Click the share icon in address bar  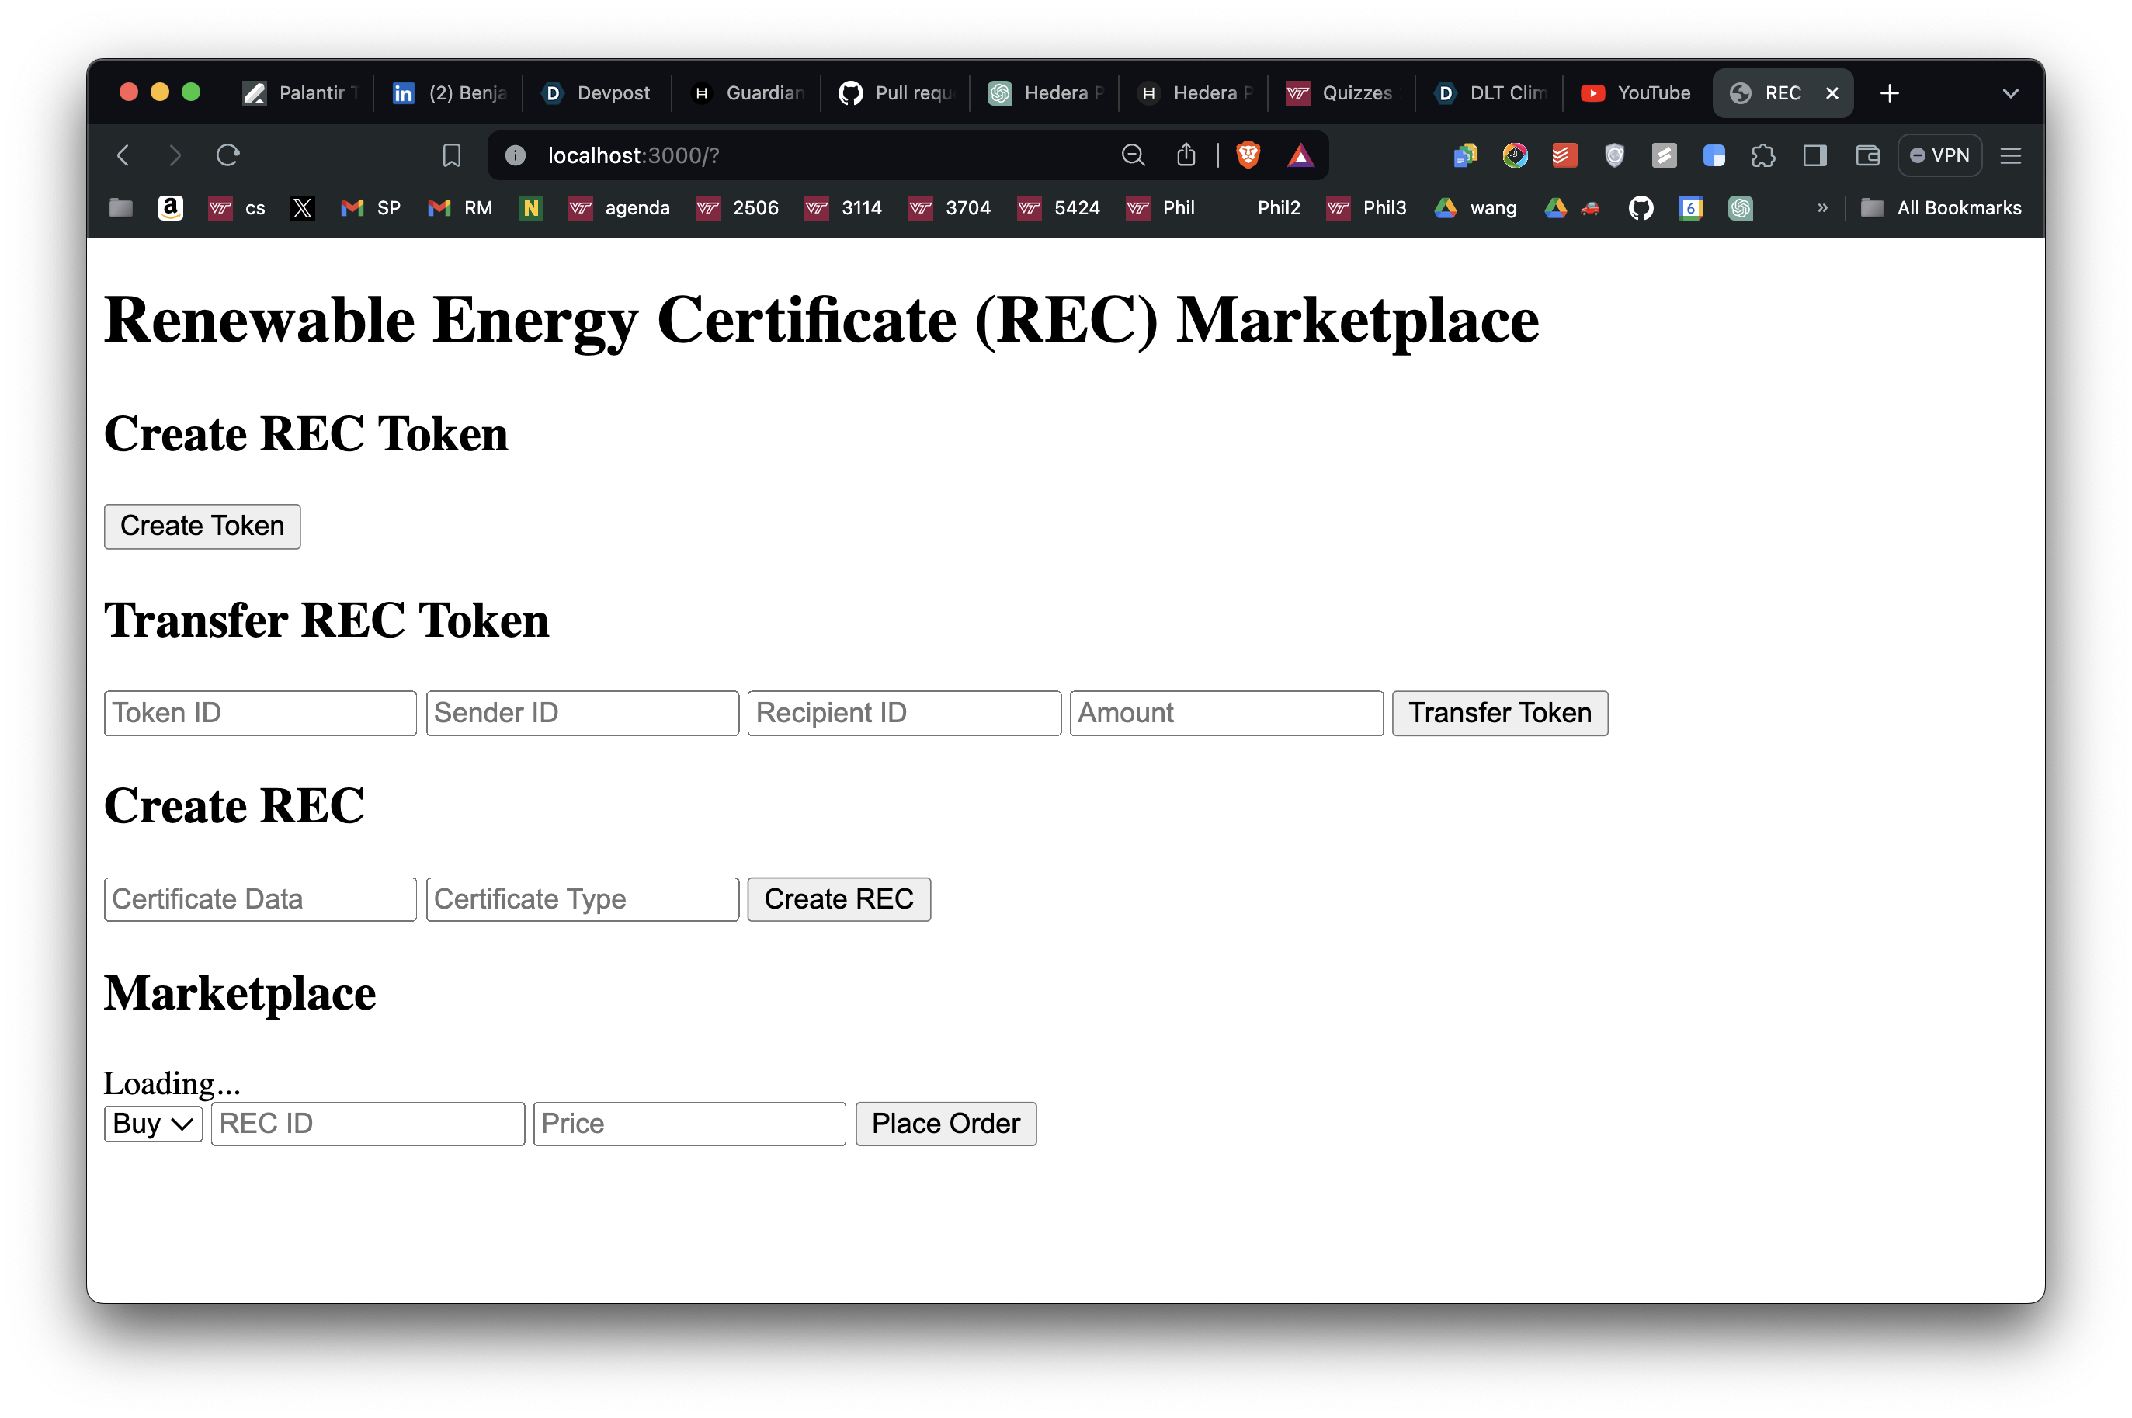[x=1186, y=155]
